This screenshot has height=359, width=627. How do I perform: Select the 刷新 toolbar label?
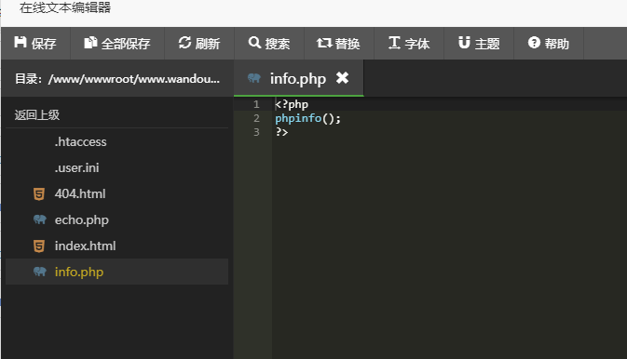click(x=208, y=44)
